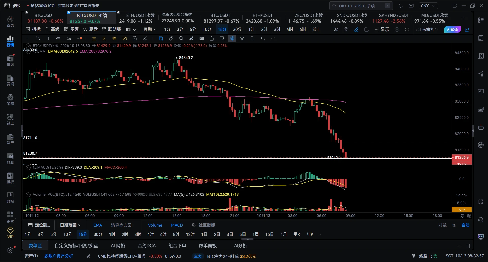Open the 合约DCA tab
This screenshot has height=262, width=488.
point(147,246)
